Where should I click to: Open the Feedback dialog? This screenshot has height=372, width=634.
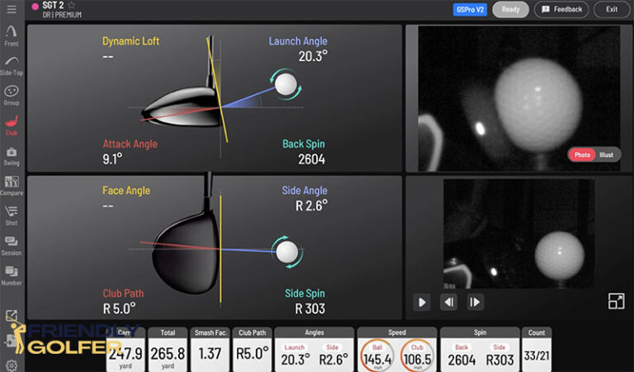(561, 9)
